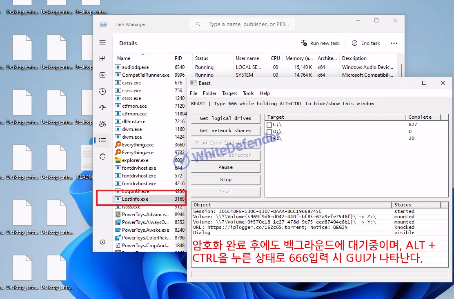Open Task Manager Settings gear icon
Image resolution: width=454 pixels, height=299 pixels.
click(102, 242)
